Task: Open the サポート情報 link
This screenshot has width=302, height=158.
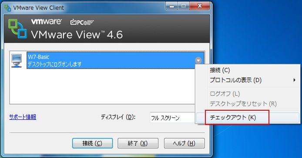Action: [x=23, y=117]
